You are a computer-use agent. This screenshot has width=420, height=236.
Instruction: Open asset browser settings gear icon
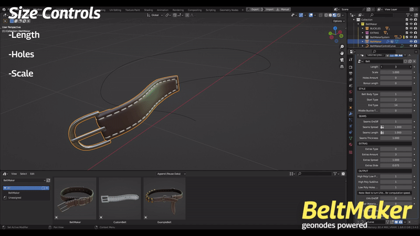pos(343,174)
